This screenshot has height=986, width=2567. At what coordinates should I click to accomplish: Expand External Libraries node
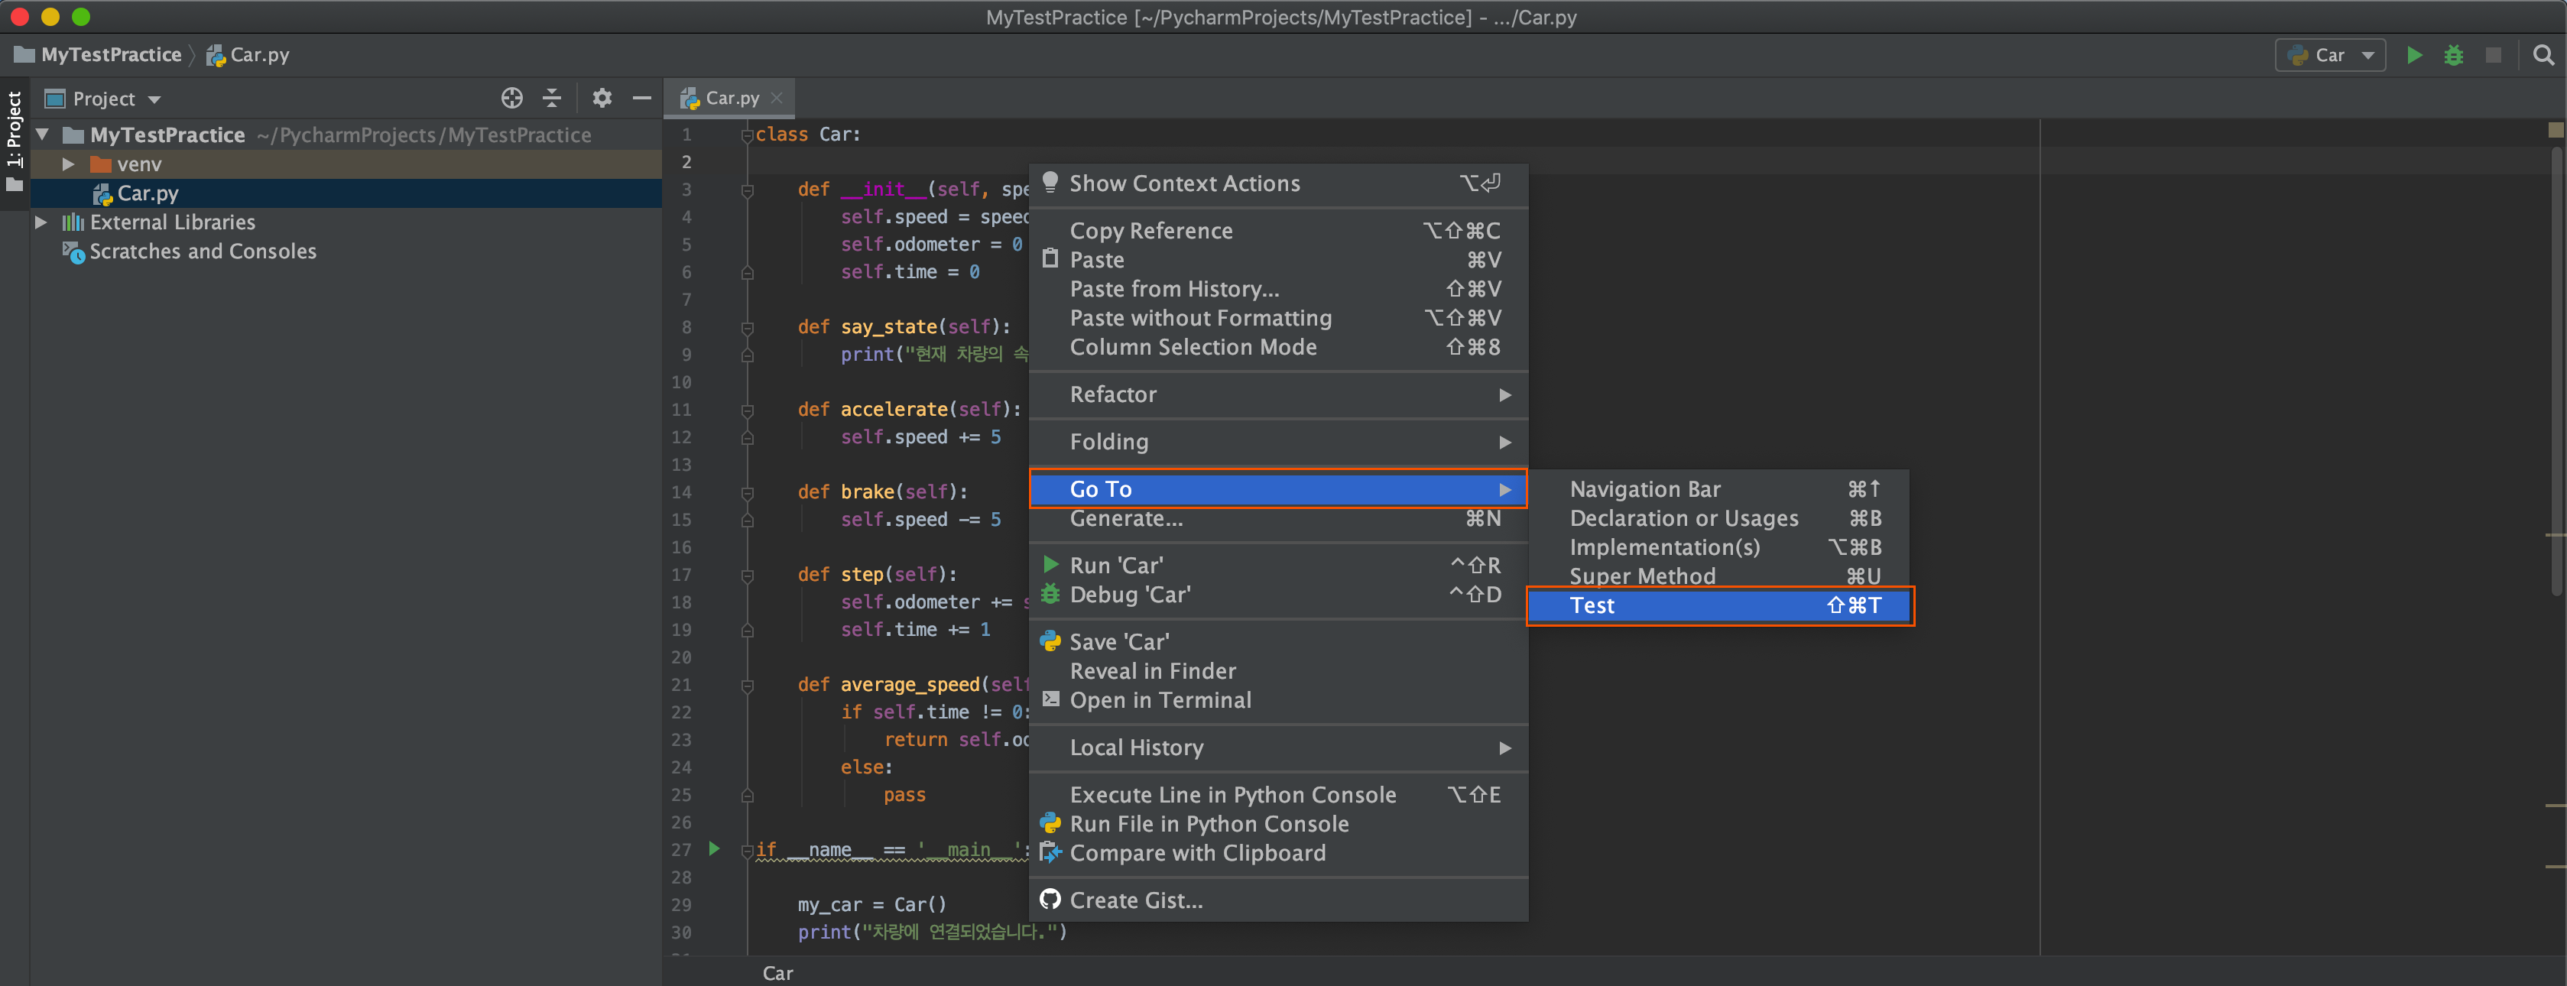click(x=41, y=222)
